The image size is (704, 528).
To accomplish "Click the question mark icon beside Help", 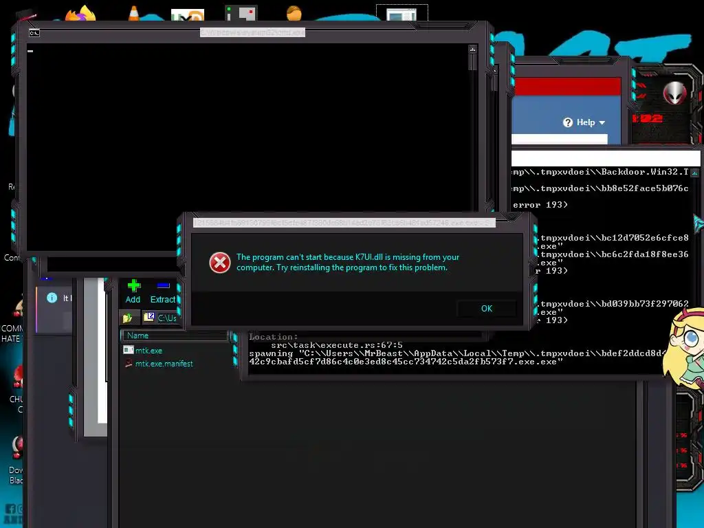I will 568,122.
